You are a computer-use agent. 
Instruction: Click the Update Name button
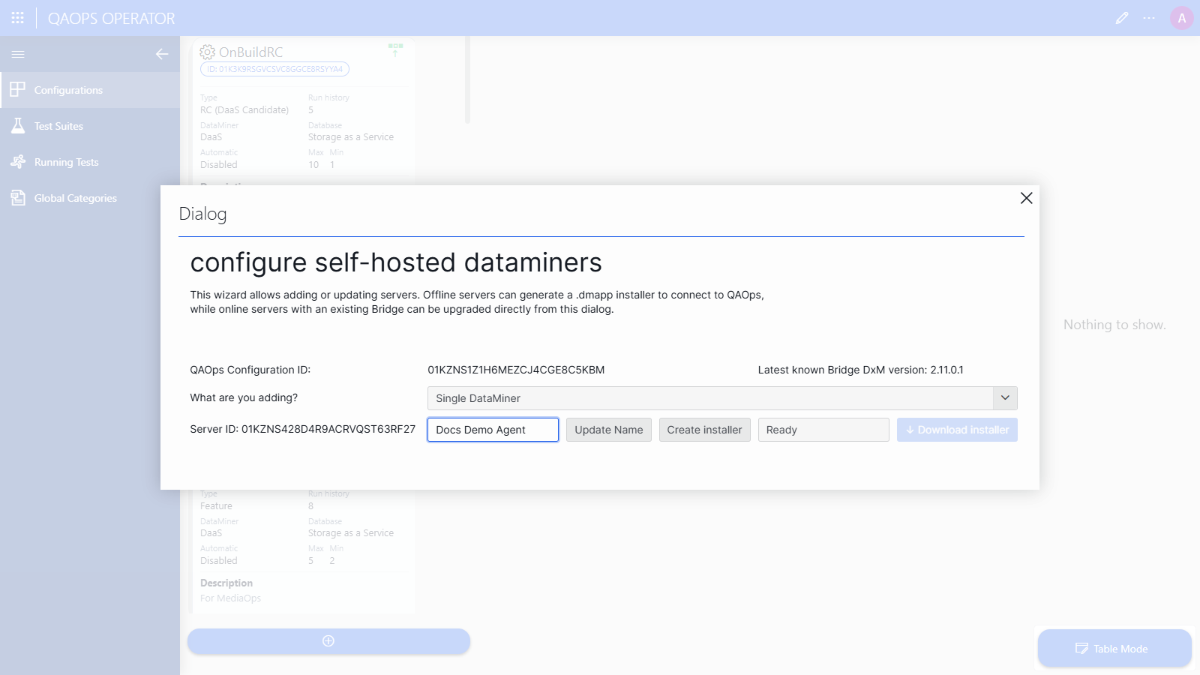pyautogui.click(x=609, y=430)
